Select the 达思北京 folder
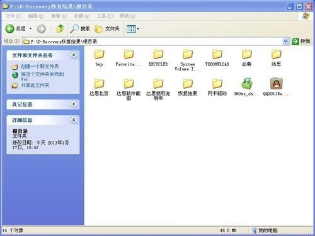This screenshot has height=236, width=315. (99, 87)
